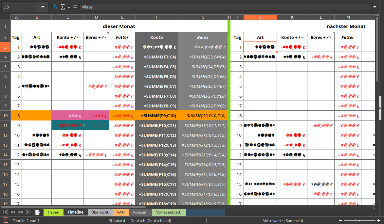Screen dimensions: 384x224
Task: Switch to the Timeline sheet tab
Action: [75, 212]
